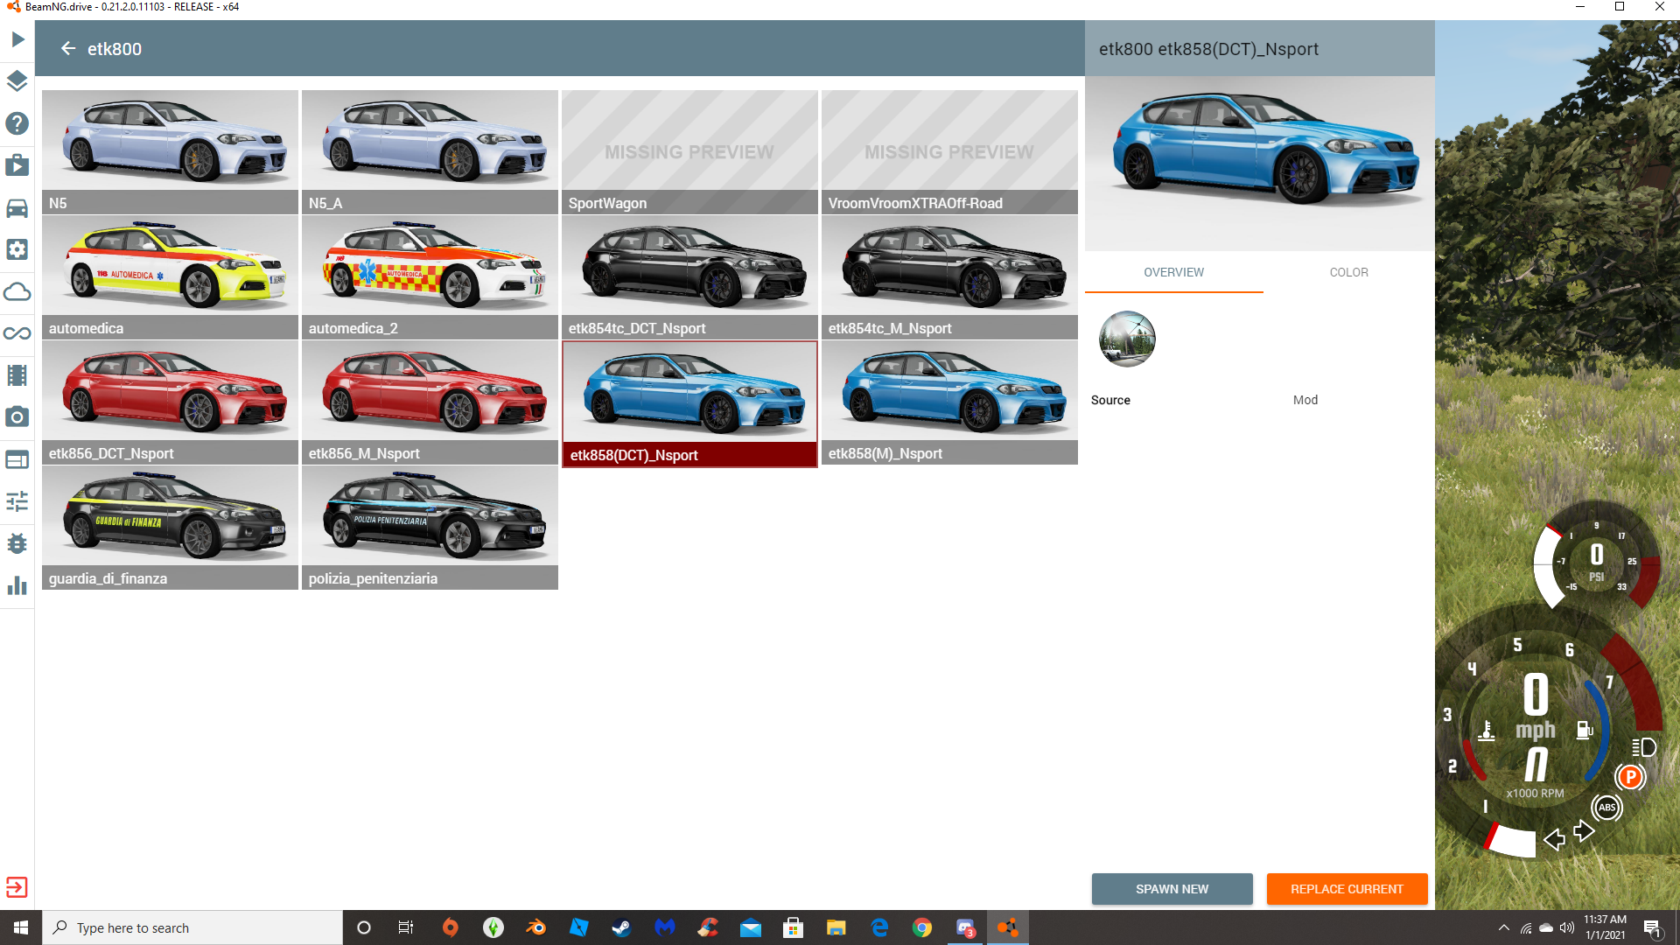Open Microsoft Store from the taskbar
Image resolution: width=1680 pixels, height=945 pixels.
click(x=794, y=927)
